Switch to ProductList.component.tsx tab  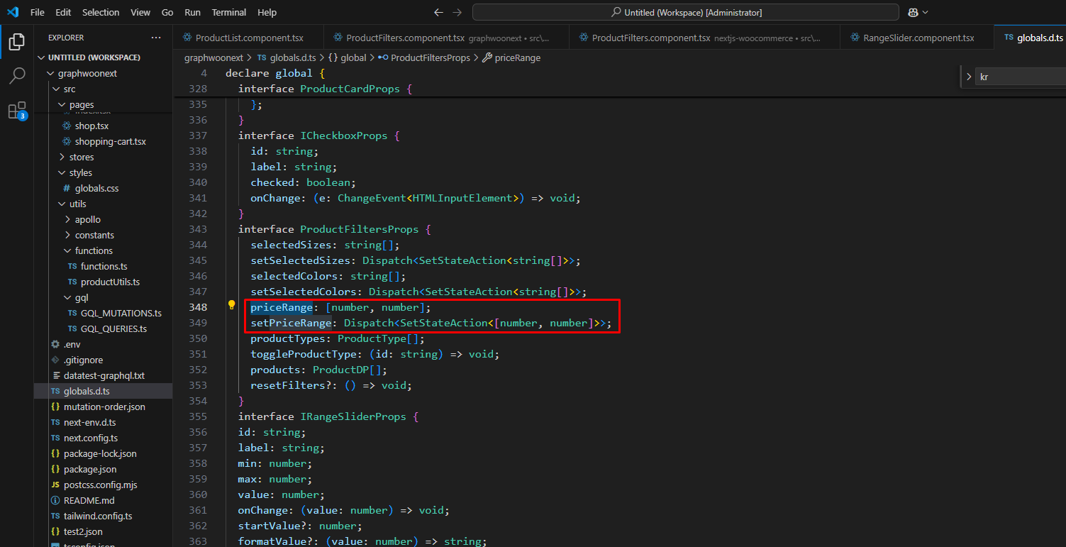pyautogui.click(x=249, y=38)
